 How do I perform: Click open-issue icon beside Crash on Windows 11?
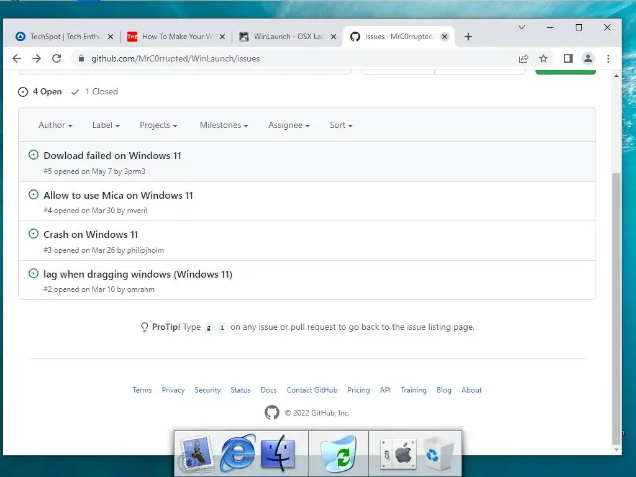point(34,234)
